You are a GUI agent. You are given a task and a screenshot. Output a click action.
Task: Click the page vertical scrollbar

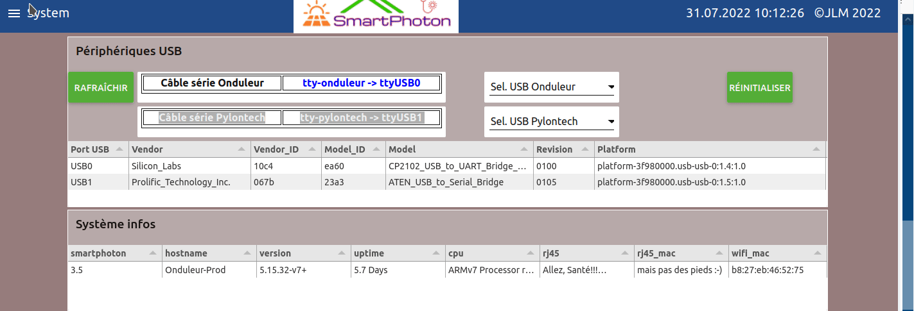(x=908, y=192)
